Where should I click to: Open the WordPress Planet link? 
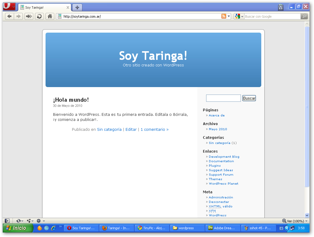click(x=224, y=184)
